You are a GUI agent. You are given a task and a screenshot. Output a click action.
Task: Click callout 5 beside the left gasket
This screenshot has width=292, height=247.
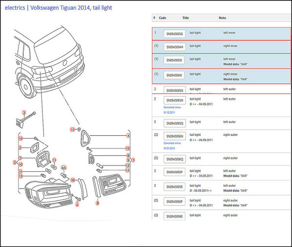pyautogui.click(x=20, y=147)
